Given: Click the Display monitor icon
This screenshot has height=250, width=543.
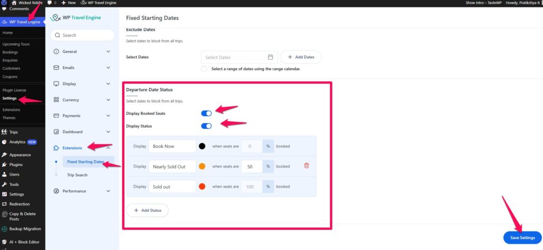Looking at the screenshot, I should (x=56, y=84).
